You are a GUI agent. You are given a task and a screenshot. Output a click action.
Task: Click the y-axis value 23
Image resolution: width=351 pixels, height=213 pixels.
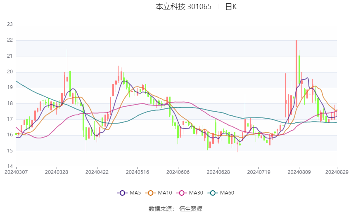10,24
